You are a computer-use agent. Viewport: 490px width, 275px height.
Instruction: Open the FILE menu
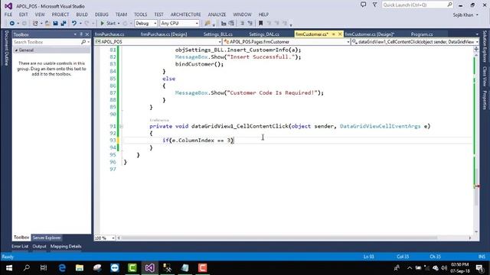tap(8, 15)
